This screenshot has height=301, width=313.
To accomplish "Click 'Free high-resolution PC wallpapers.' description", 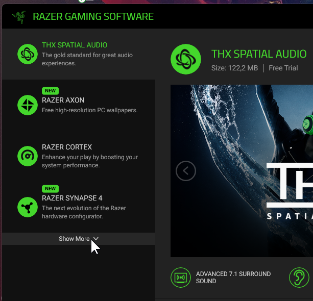I will (90, 110).
